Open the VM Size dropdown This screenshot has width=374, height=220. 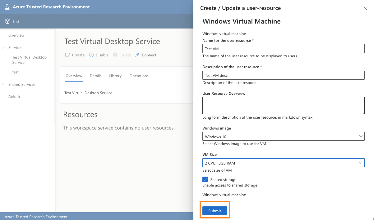[283, 163]
